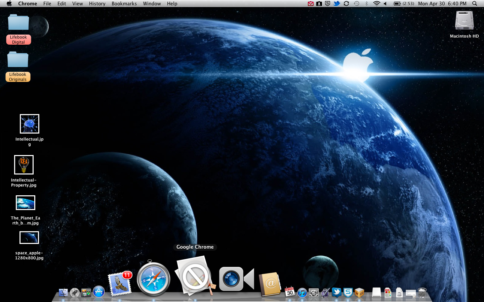Open the Help menu

(x=172, y=4)
